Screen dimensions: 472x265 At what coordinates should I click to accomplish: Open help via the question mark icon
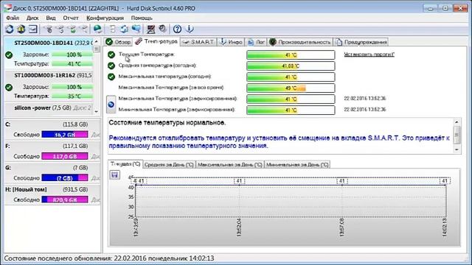177,29
